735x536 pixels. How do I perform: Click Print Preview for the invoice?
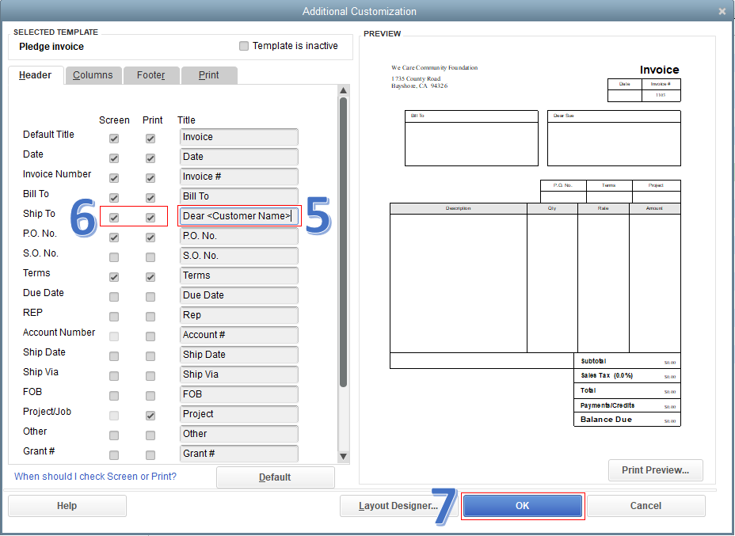pyautogui.click(x=655, y=469)
